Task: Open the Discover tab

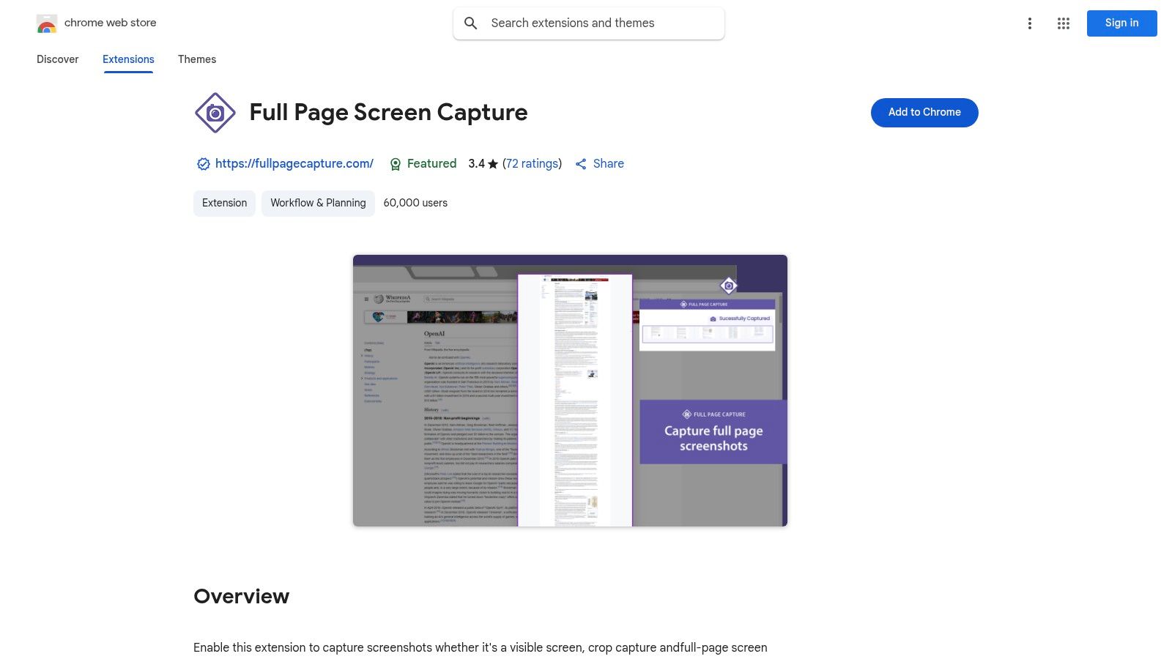Action: (x=57, y=59)
